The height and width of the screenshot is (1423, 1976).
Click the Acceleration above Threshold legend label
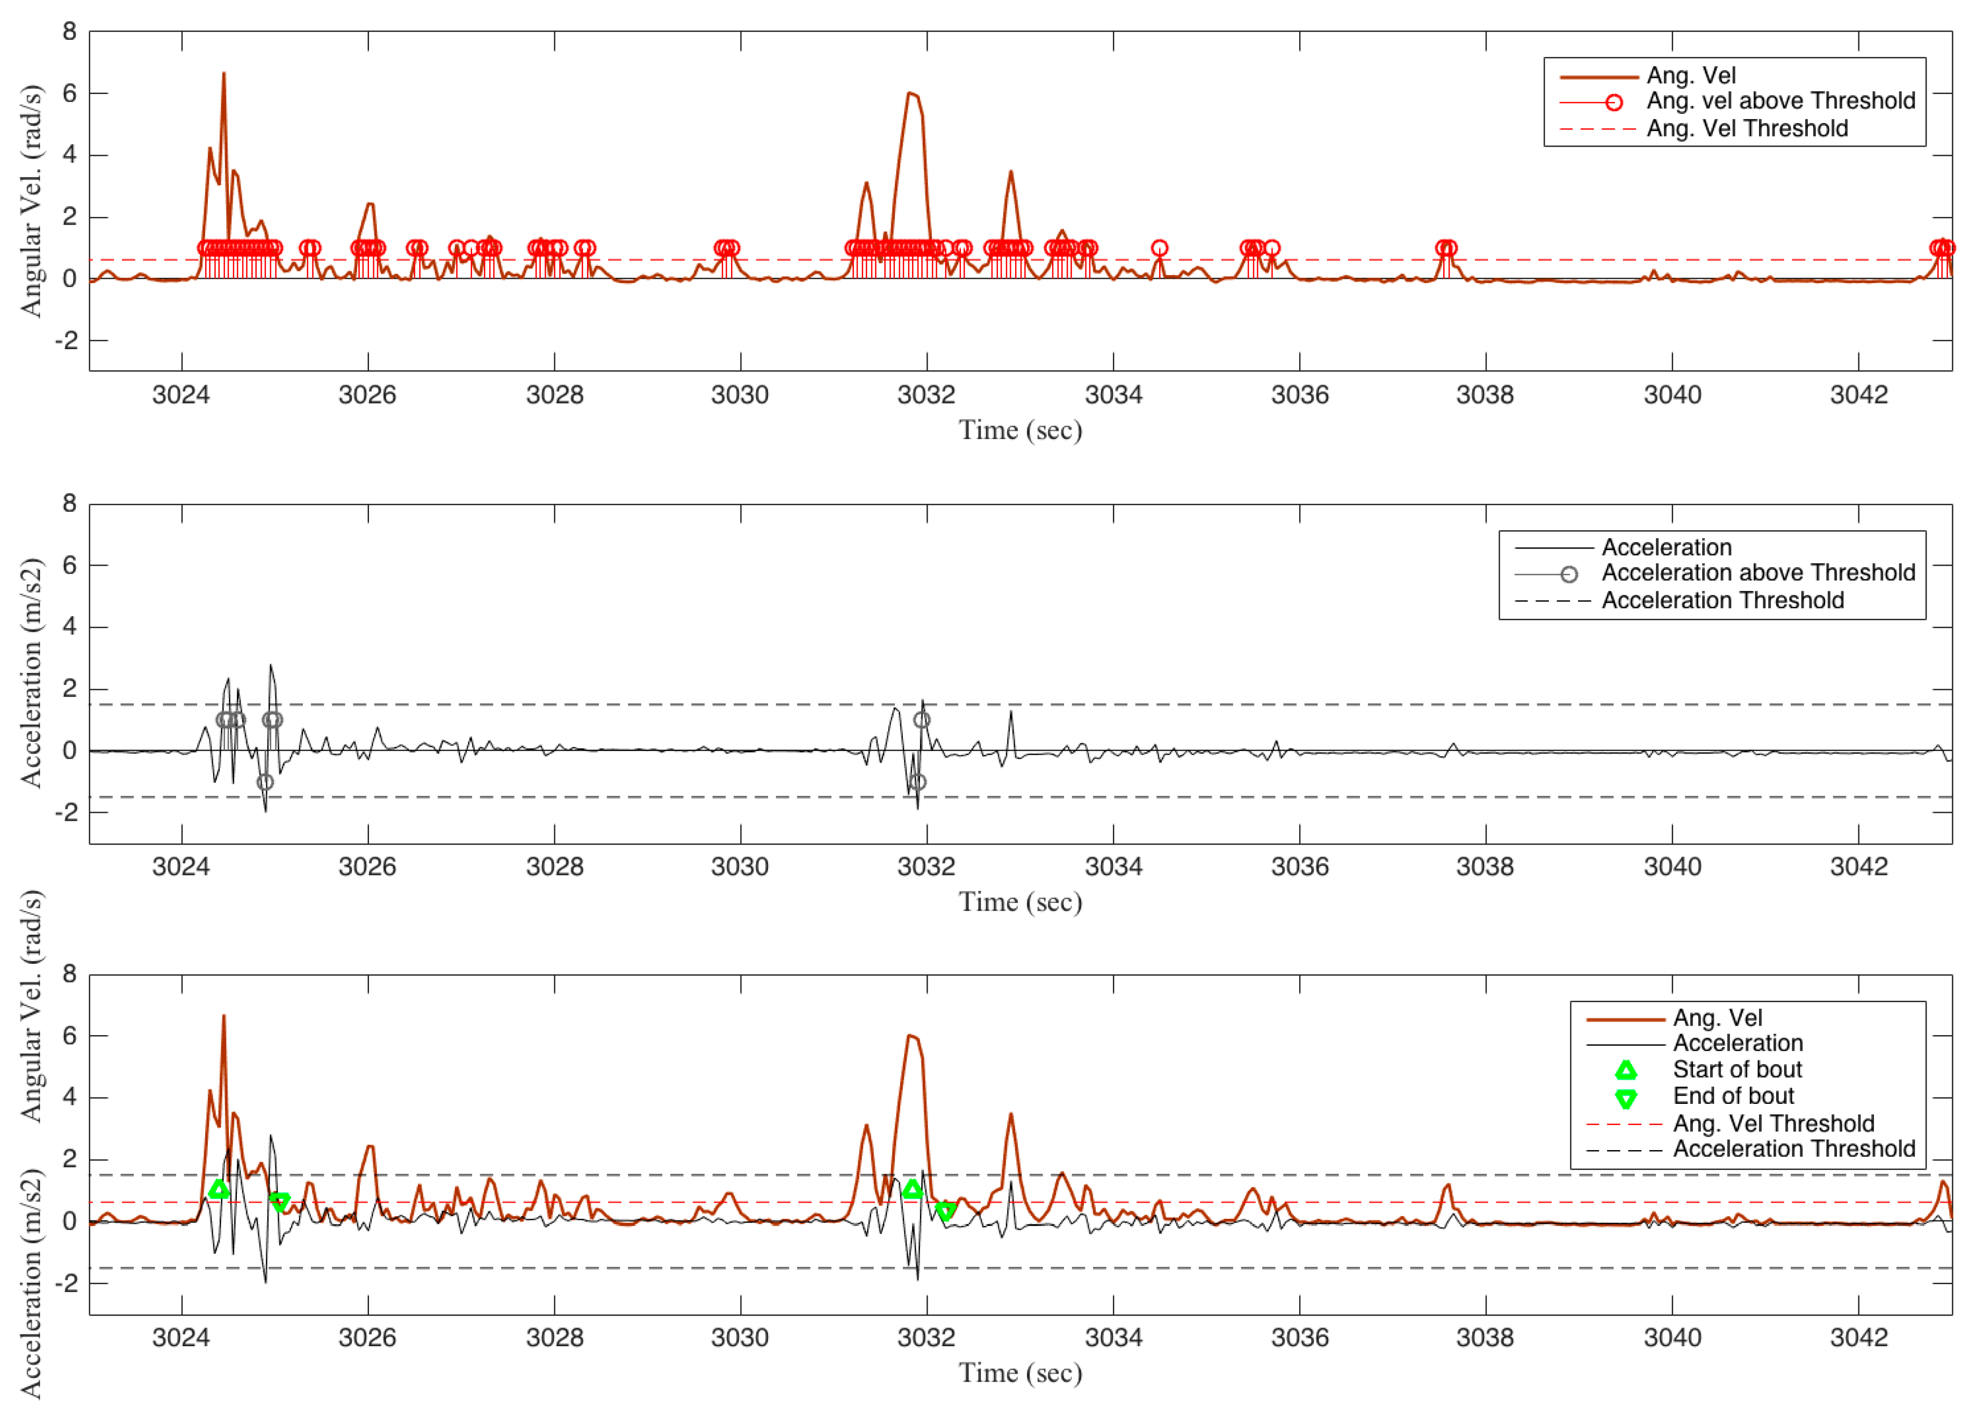1758,573
